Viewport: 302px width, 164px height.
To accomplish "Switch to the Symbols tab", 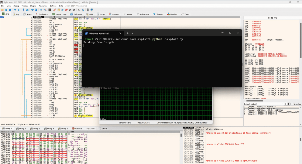I will (114, 14).
